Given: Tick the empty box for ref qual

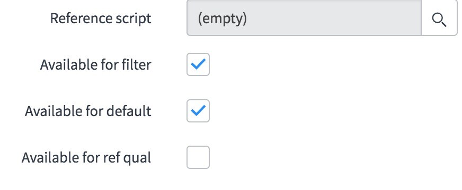Looking at the screenshot, I should click(x=198, y=157).
